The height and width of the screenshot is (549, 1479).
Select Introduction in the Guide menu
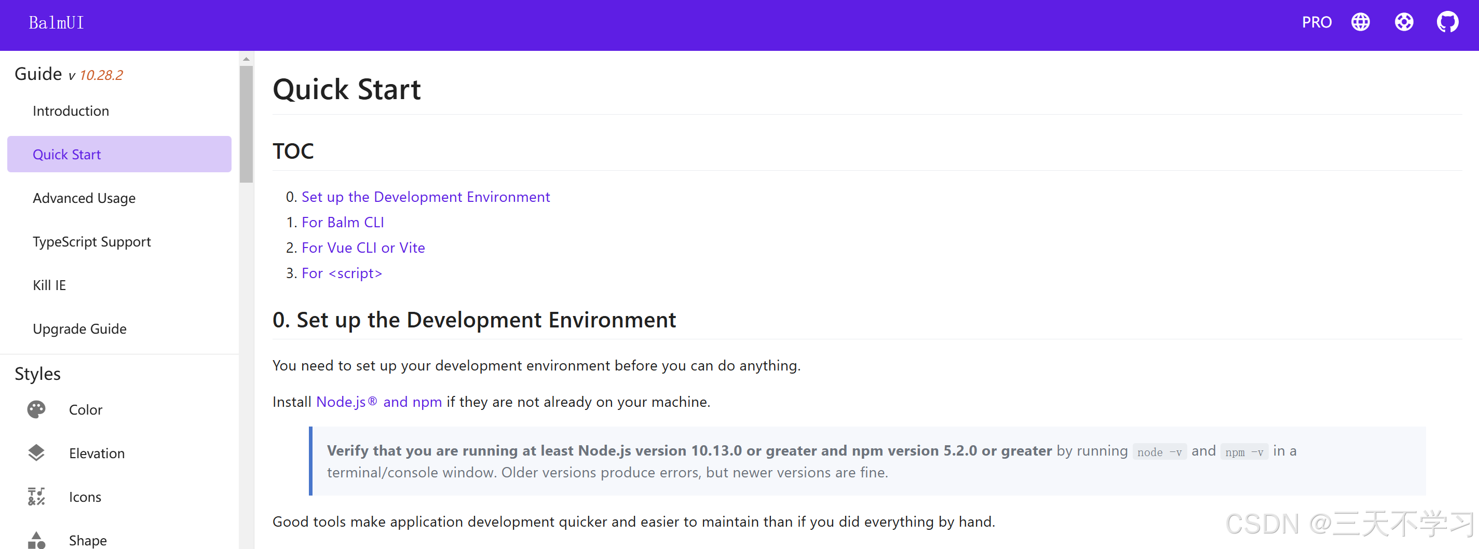(71, 111)
